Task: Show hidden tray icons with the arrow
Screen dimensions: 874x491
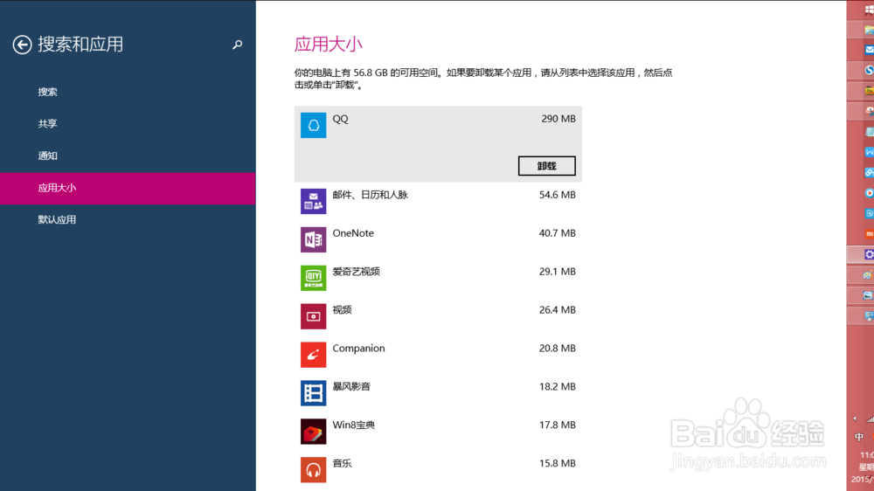Action: 855,418
